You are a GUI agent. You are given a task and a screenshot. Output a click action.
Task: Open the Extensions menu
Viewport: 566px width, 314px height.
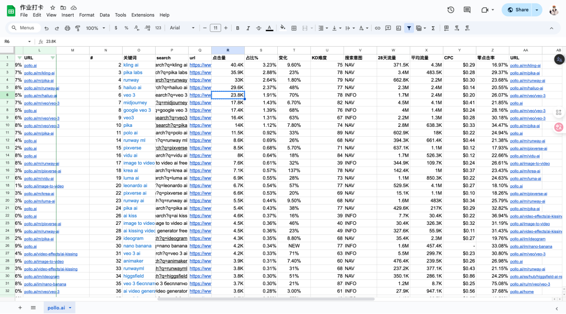point(143,15)
